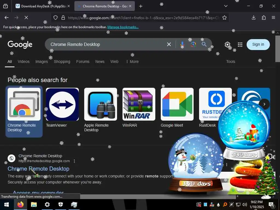Open a new tab with plus button
The width and height of the screenshot is (280, 210).
click(x=141, y=6)
